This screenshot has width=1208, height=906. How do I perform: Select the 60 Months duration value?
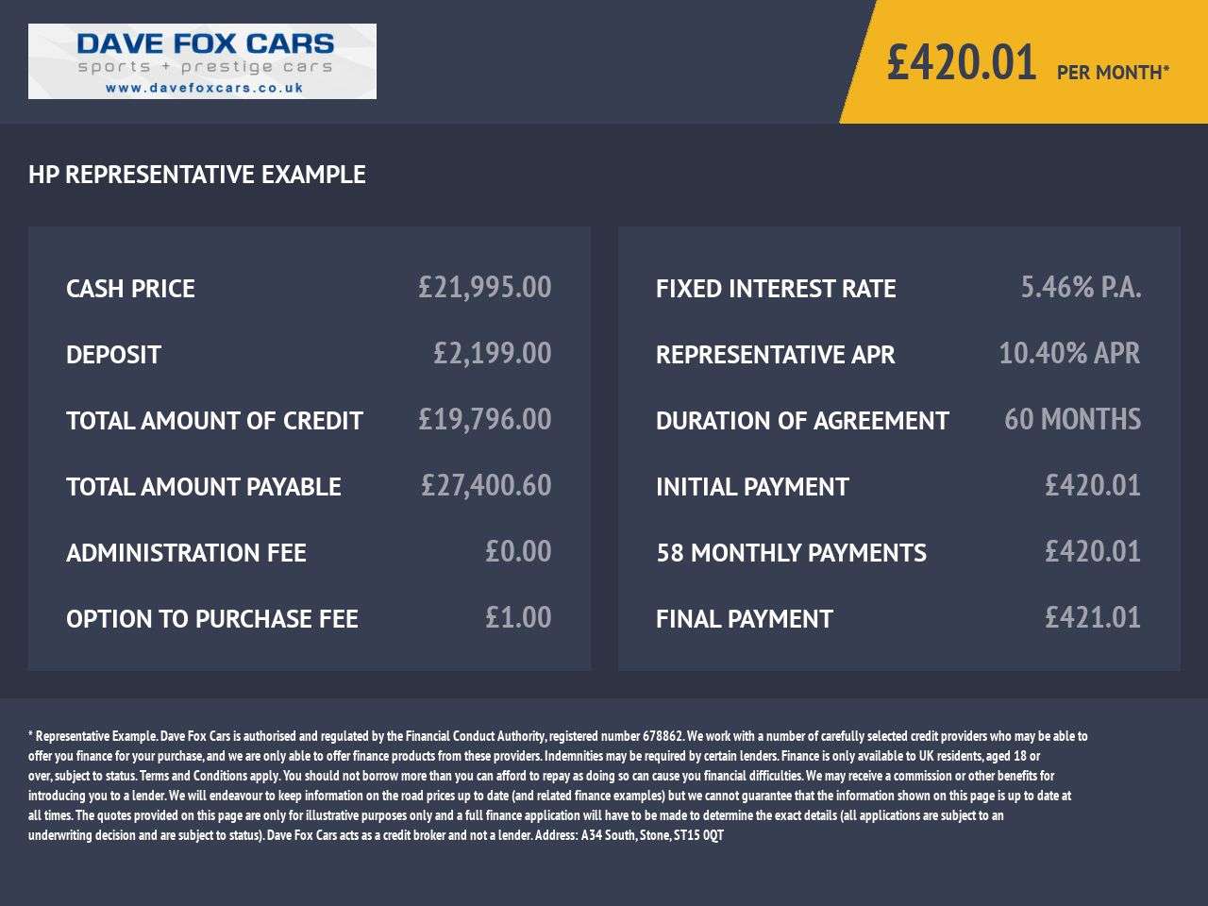[x=1072, y=420]
